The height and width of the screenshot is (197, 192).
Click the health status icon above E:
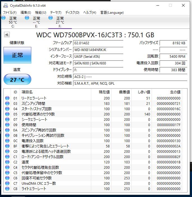click(x=27, y=18)
